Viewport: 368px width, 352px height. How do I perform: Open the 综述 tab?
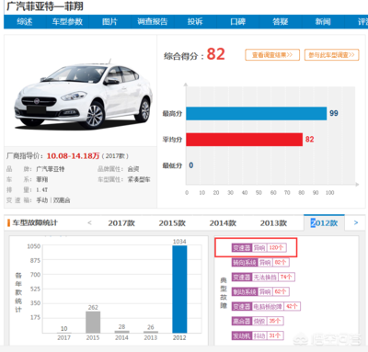[25, 21]
